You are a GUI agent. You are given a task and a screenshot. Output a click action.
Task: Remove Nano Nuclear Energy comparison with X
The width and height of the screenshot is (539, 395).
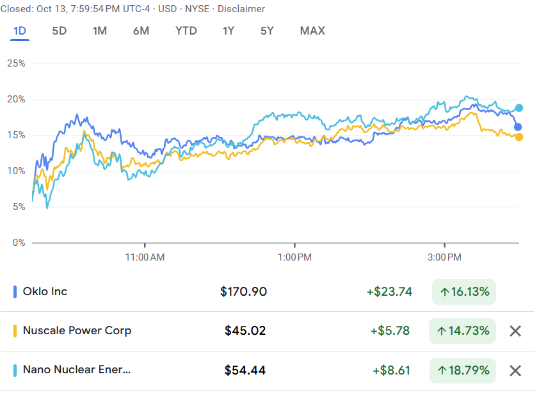[x=515, y=370]
